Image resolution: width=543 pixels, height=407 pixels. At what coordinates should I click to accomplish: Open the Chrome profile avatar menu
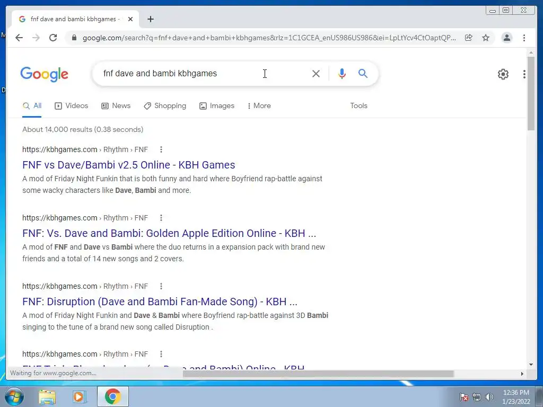tap(506, 38)
